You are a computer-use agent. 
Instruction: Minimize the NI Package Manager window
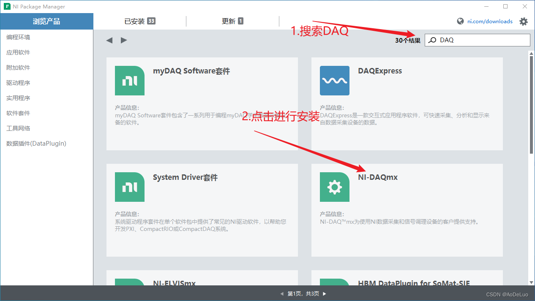point(486,6)
